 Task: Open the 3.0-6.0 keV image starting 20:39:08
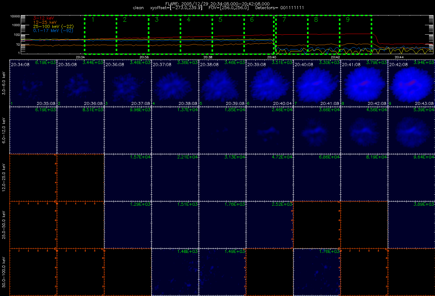coord(270,83)
